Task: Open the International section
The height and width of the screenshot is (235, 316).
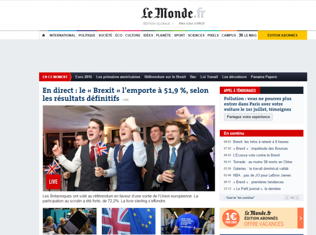Action: point(63,35)
